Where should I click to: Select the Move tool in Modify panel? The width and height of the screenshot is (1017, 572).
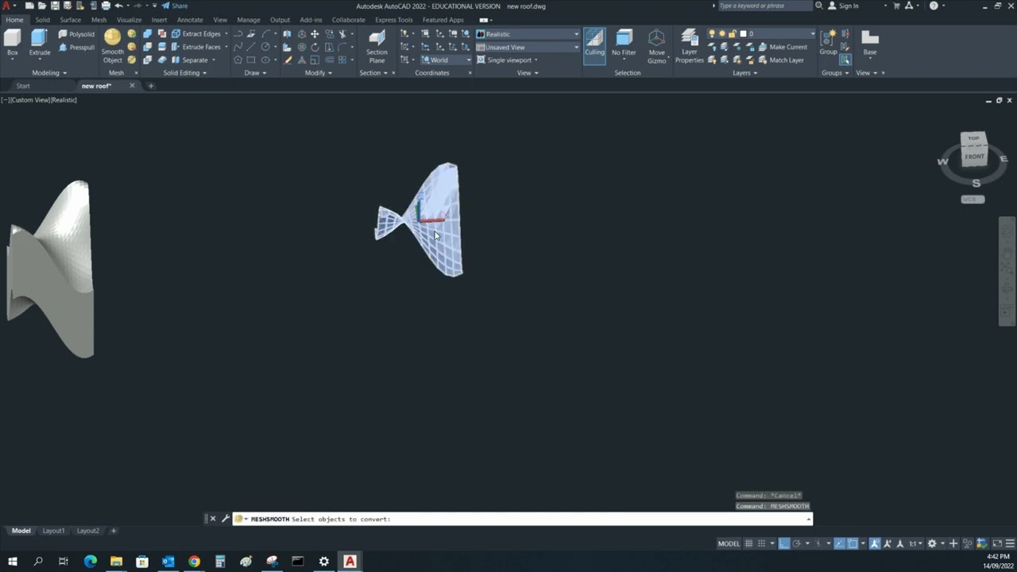click(315, 34)
